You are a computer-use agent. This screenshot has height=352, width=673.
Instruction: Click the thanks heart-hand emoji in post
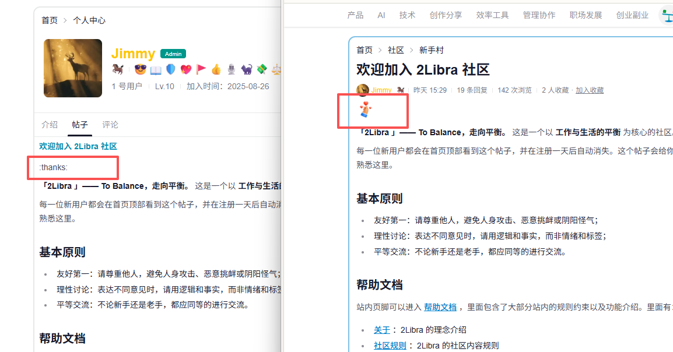pos(366,109)
